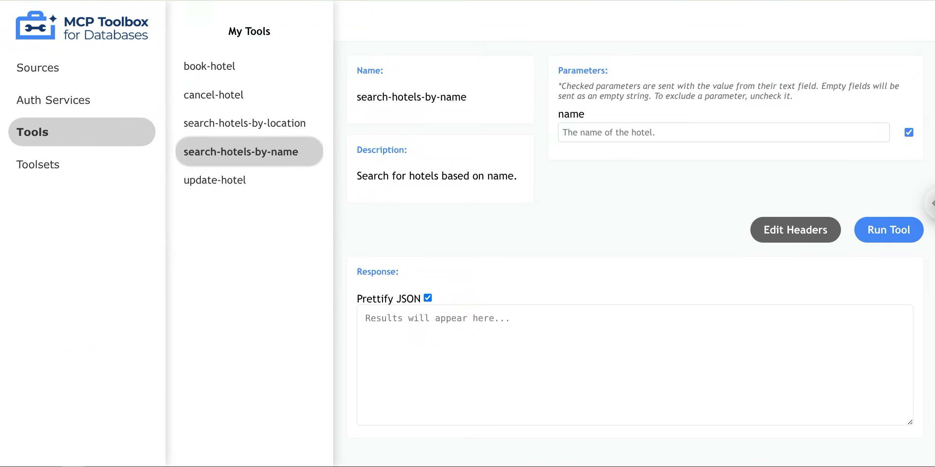Image resolution: width=935 pixels, height=467 pixels.
Task: Select the Tools section
Action: pyautogui.click(x=32, y=132)
